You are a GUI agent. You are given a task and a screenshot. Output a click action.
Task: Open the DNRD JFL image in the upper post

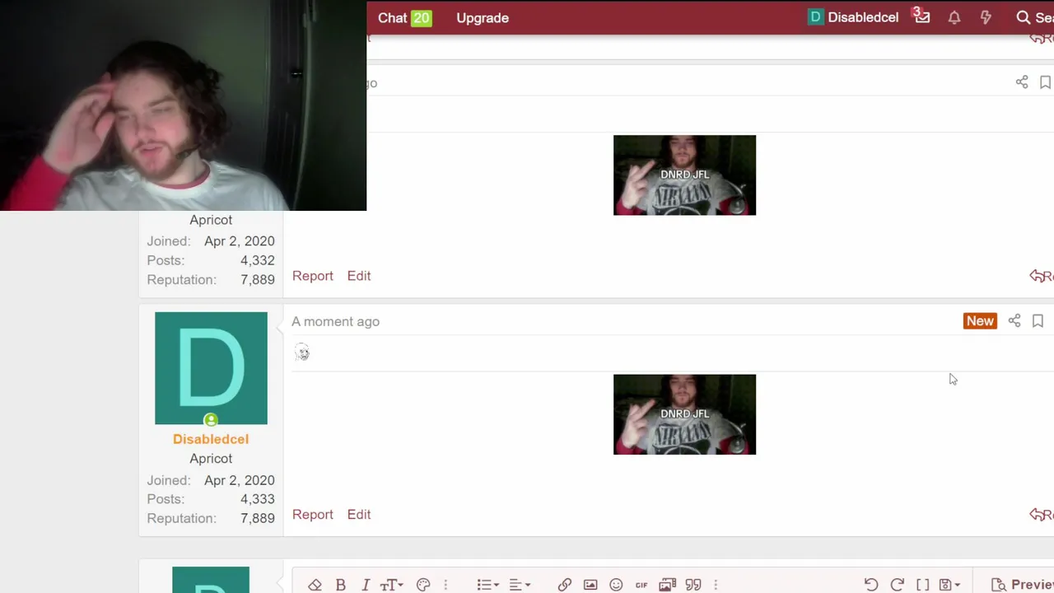[x=684, y=175]
